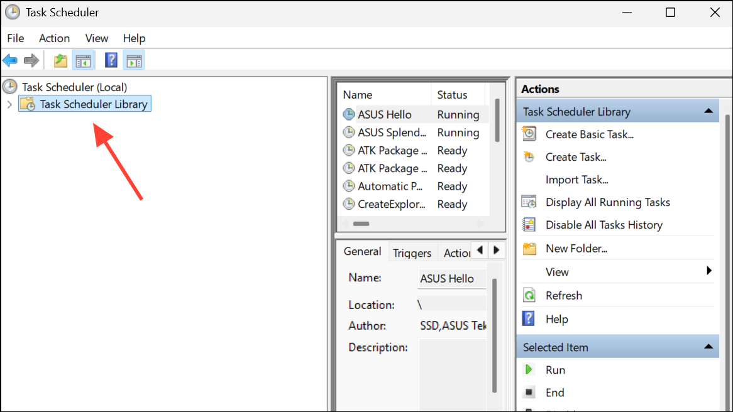Screen dimensions: 733x412
Task: Toggle the Show/Hide Action Pane toolbar icon
Action: [134, 60]
